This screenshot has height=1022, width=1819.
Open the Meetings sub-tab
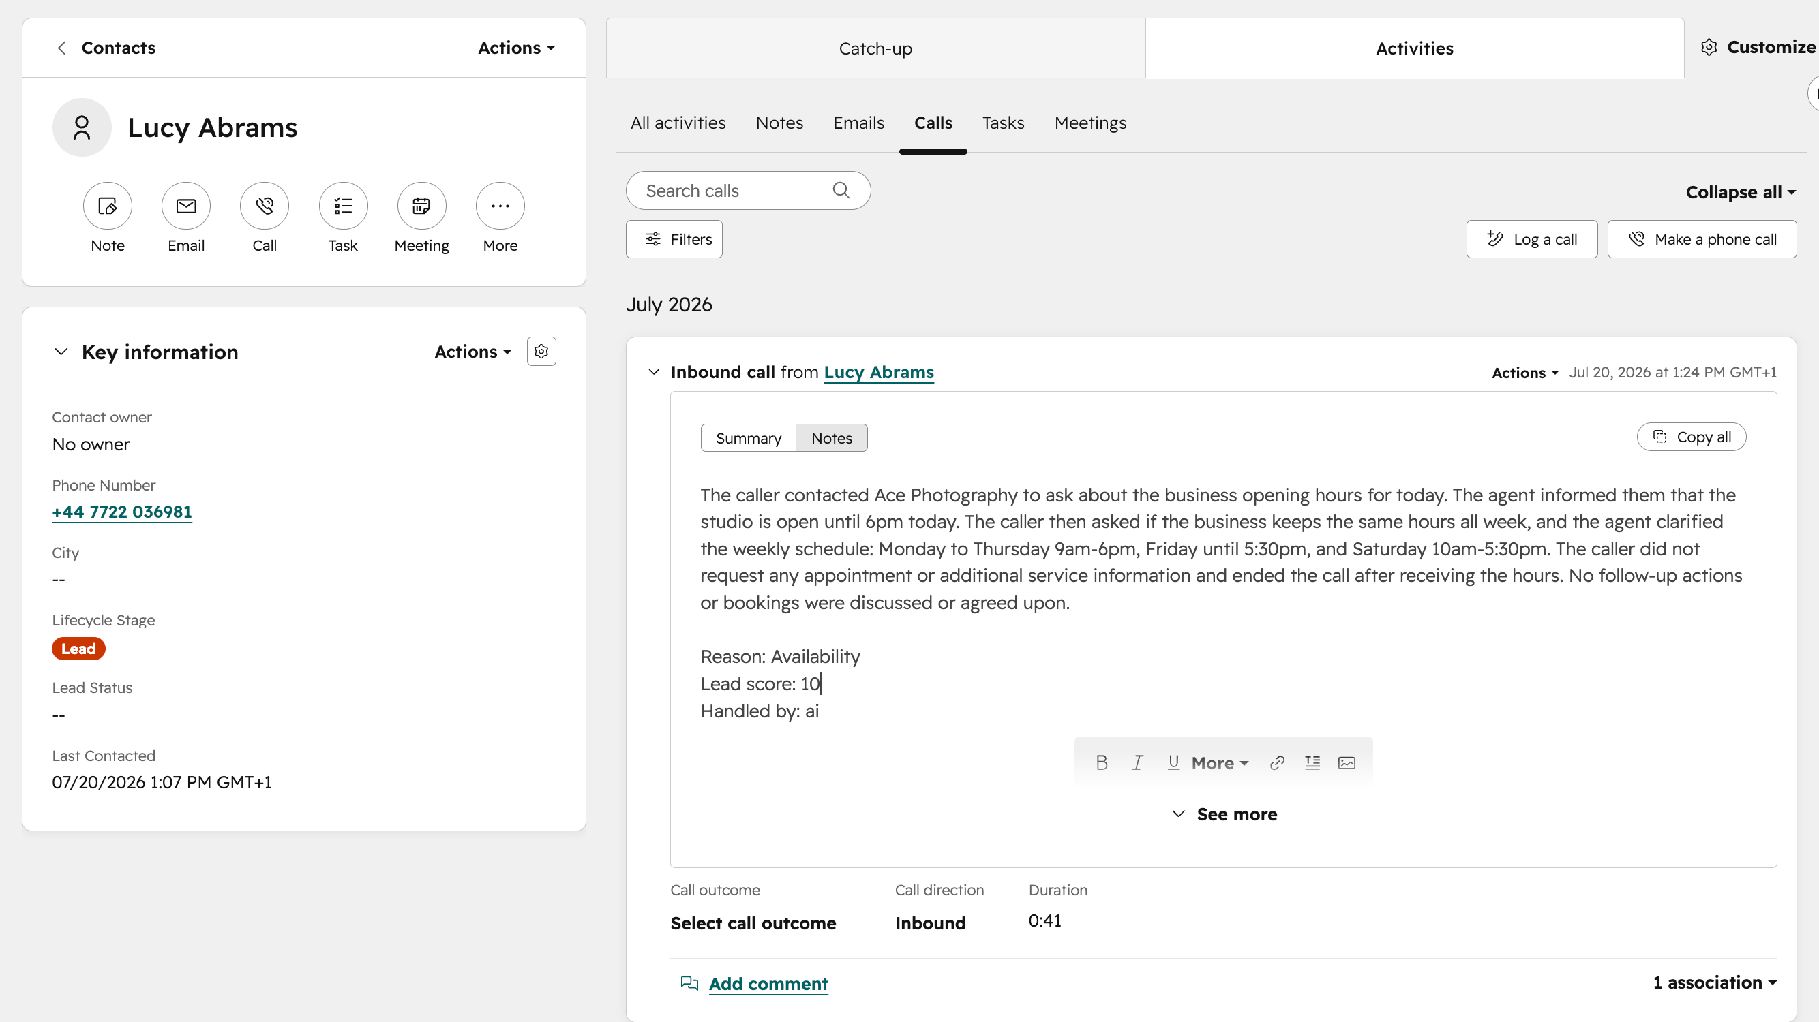(x=1090, y=123)
